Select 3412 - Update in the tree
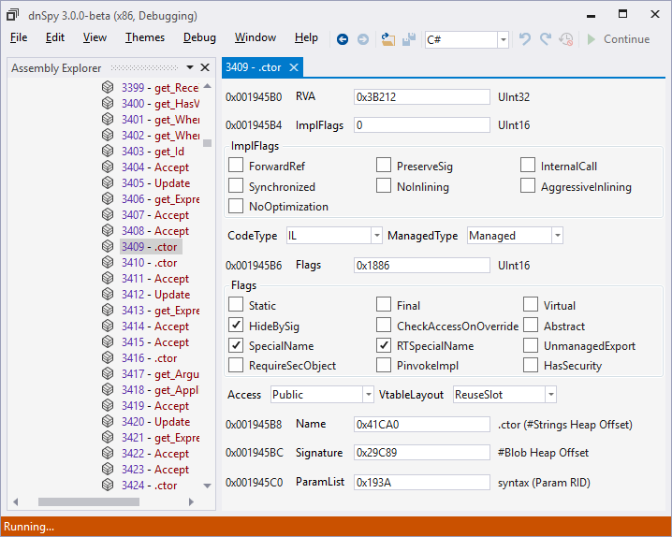Screen dimensions: 672x537 point(155,295)
